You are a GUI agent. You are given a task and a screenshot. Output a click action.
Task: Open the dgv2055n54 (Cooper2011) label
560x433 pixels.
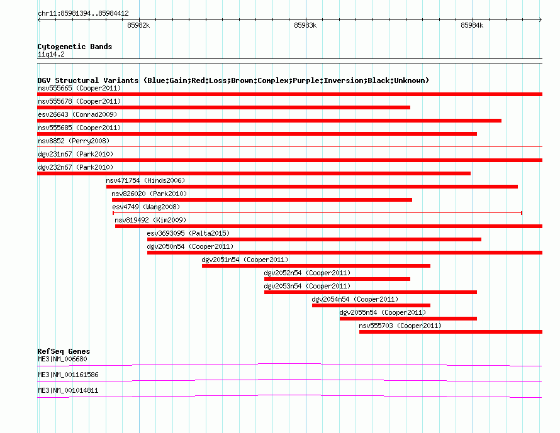click(383, 312)
